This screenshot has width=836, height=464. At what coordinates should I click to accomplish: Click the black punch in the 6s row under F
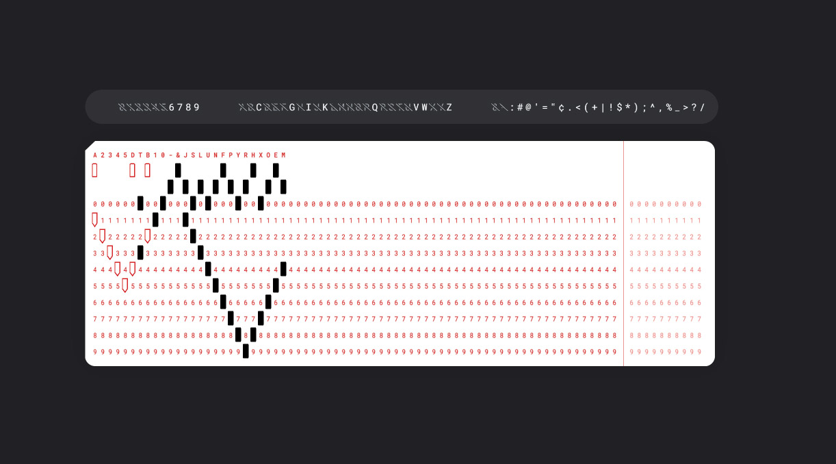click(223, 302)
